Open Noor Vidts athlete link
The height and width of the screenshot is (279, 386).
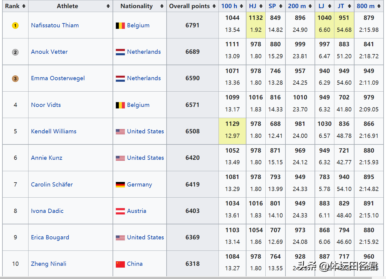point(46,105)
